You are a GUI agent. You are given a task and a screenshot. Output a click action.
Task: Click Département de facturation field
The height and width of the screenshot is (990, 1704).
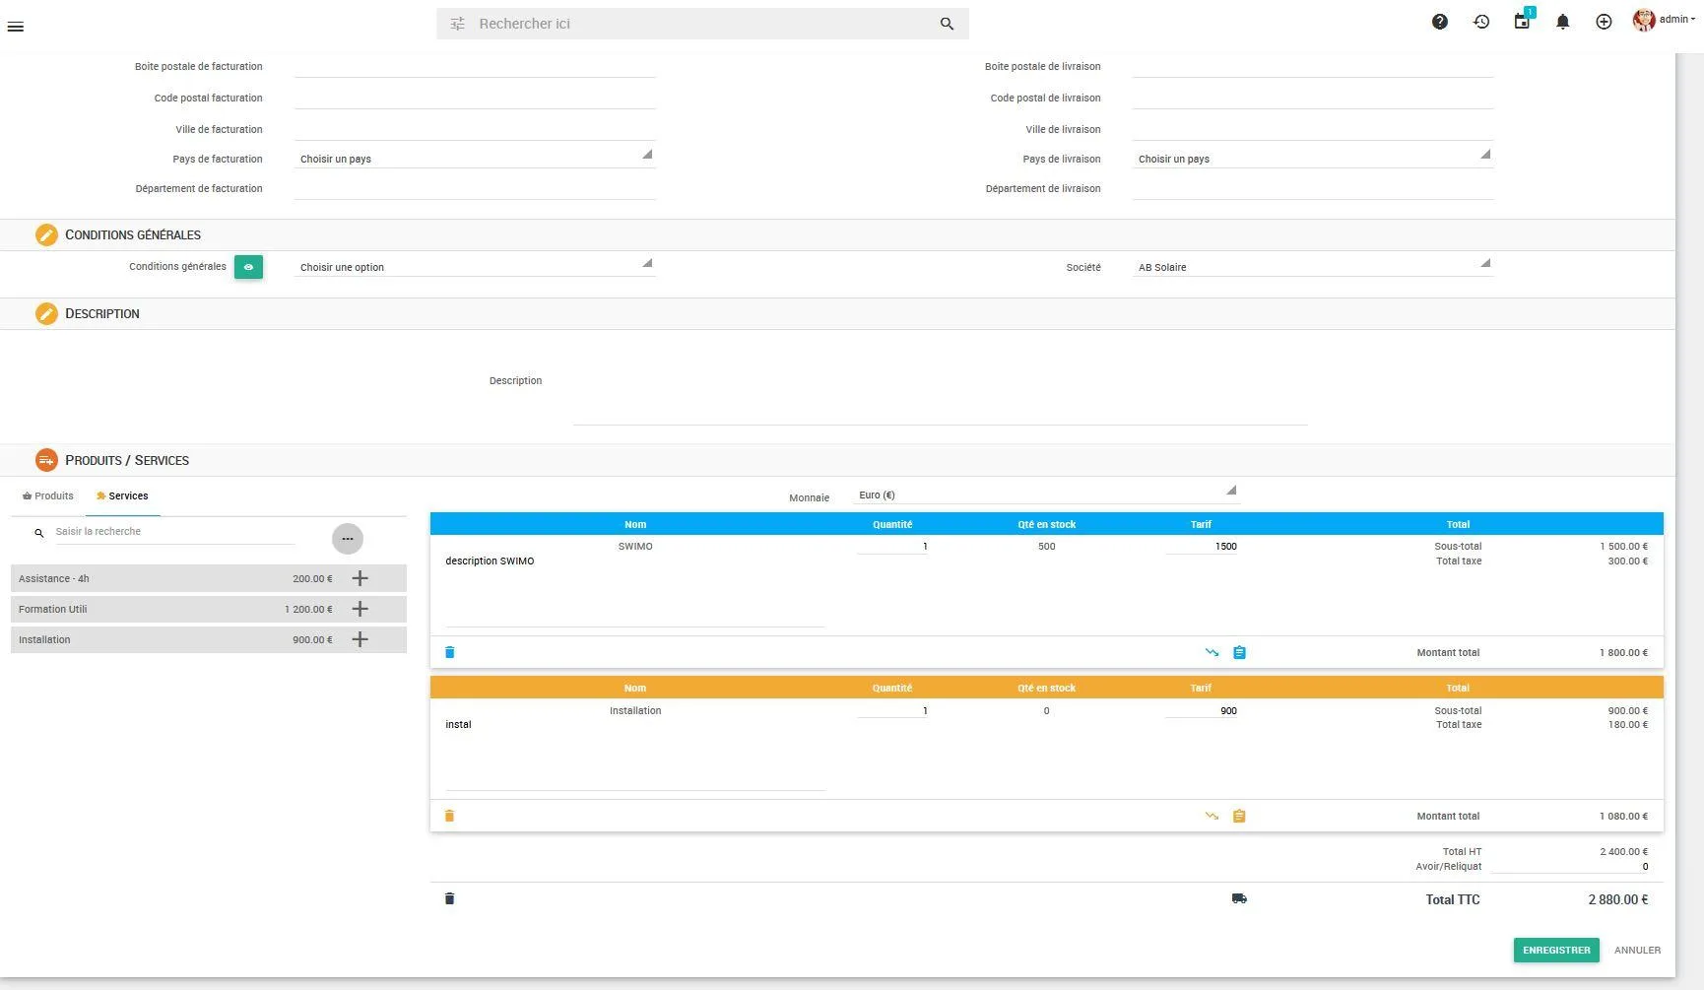point(475,189)
